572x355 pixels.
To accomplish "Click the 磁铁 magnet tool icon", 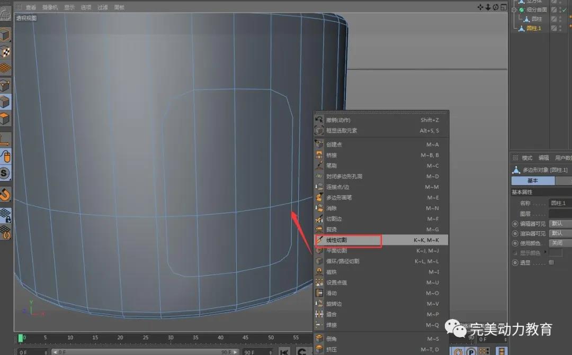I will point(319,272).
